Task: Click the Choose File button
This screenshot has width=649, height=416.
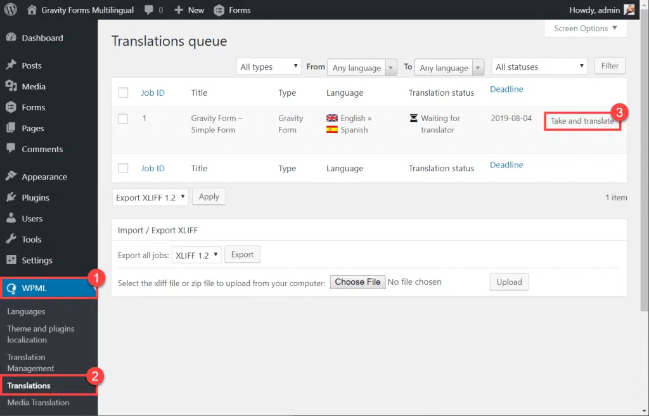Action: 357,282
